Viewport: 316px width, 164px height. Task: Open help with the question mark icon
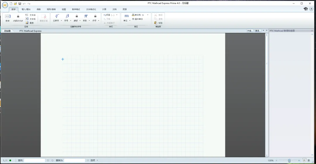[x=311, y=9]
